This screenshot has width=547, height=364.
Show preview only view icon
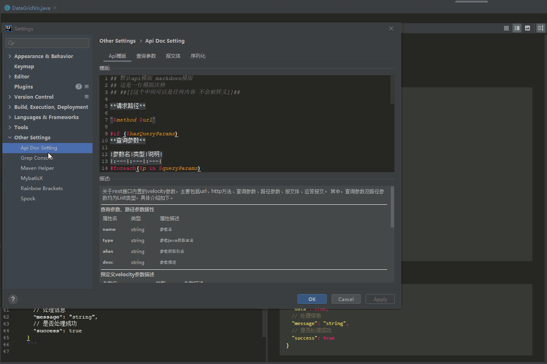point(527,28)
